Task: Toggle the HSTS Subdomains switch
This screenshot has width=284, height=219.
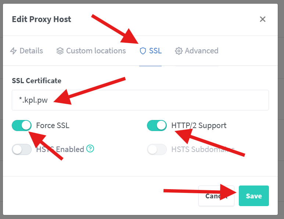Action: tap(157, 149)
